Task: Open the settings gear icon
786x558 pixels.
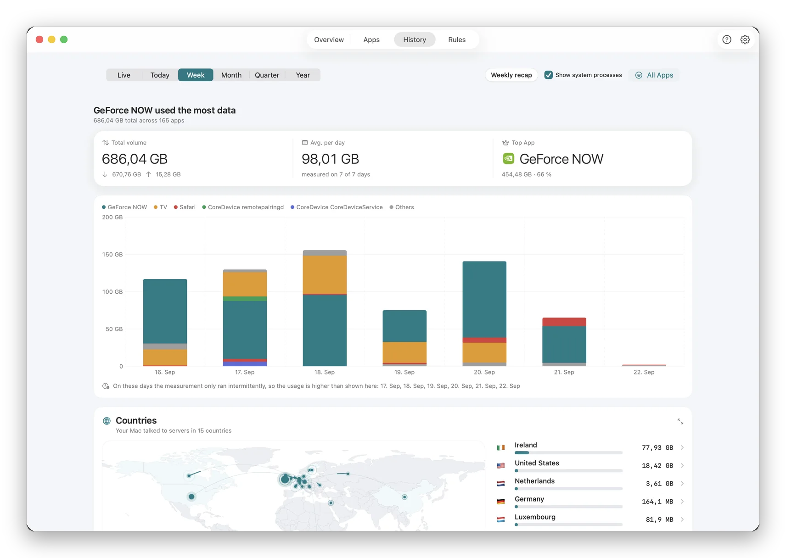Action: click(745, 39)
